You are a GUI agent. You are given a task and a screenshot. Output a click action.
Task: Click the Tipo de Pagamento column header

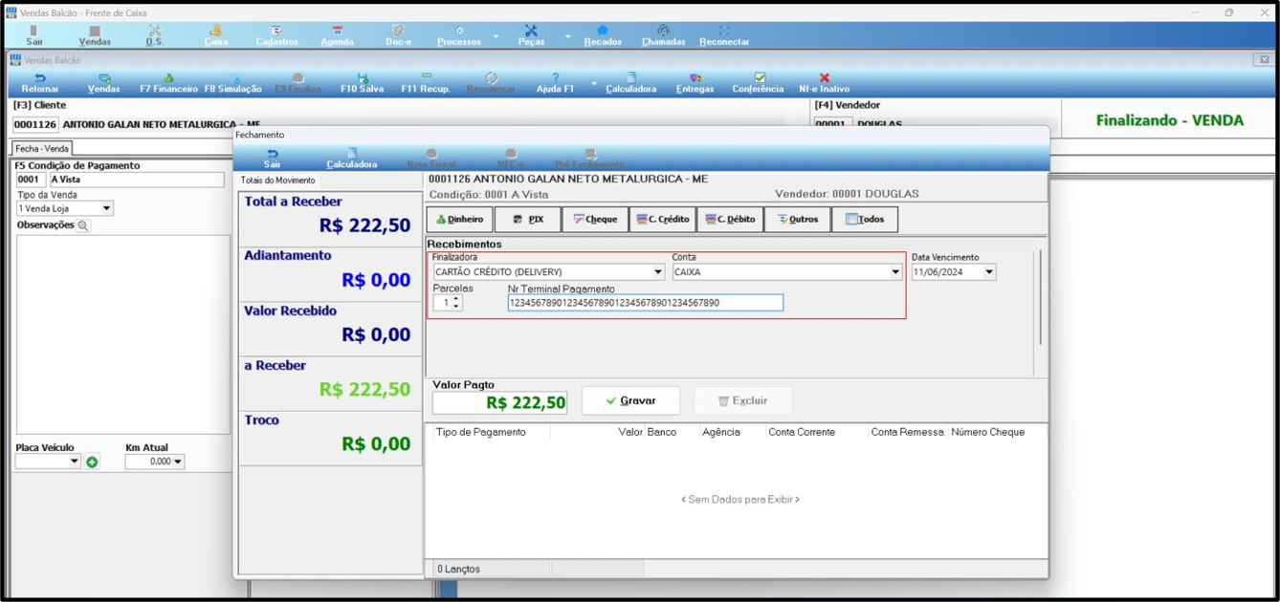[x=481, y=432]
